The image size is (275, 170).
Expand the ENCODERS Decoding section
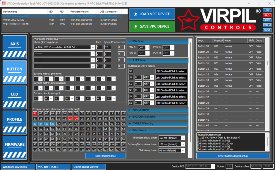(158, 117)
